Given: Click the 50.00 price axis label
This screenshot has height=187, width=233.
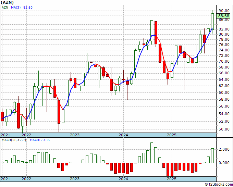Looking at the screenshot, I should pos(224,129).
